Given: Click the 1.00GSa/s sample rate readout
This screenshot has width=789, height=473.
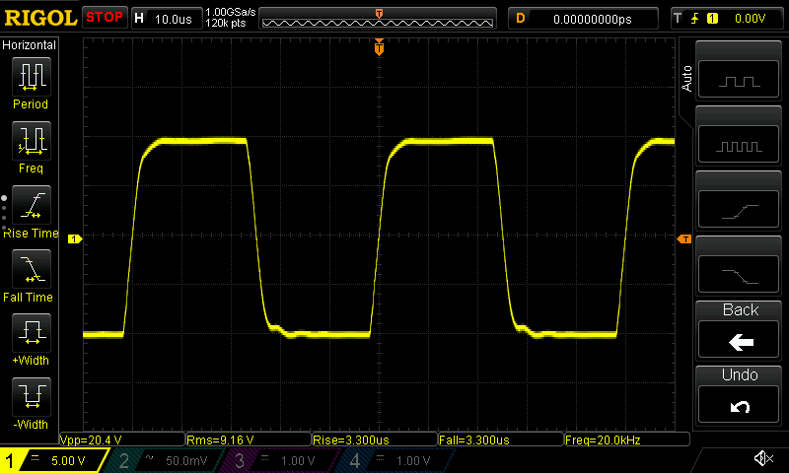Looking at the screenshot, I should 231,12.
